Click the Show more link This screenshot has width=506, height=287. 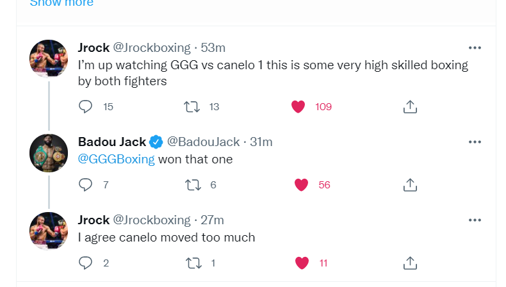click(61, 3)
